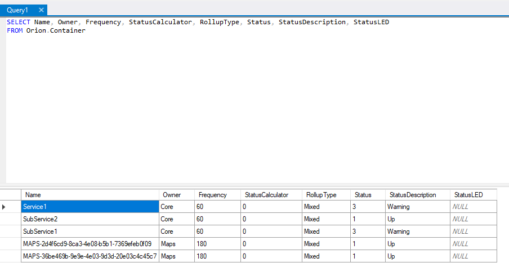The height and width of the screenshot is (267, 509).
Task: Click NULL StatusLED in SubService2 row
Action: tap(474, 219)
